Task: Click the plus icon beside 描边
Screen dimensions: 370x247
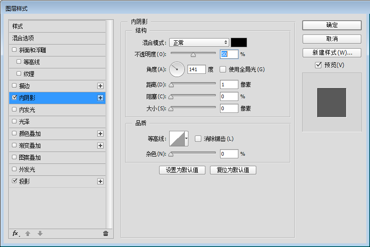Action: (100, 86)
